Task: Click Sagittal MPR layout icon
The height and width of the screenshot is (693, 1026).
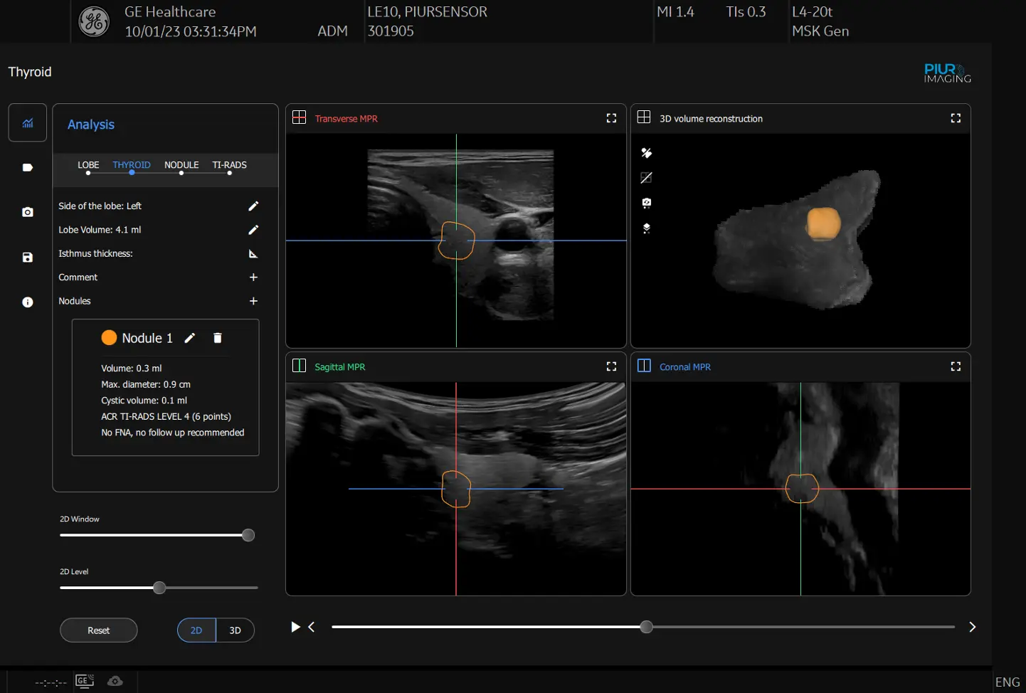Action: pyautogui.click(x=300, y=366)
